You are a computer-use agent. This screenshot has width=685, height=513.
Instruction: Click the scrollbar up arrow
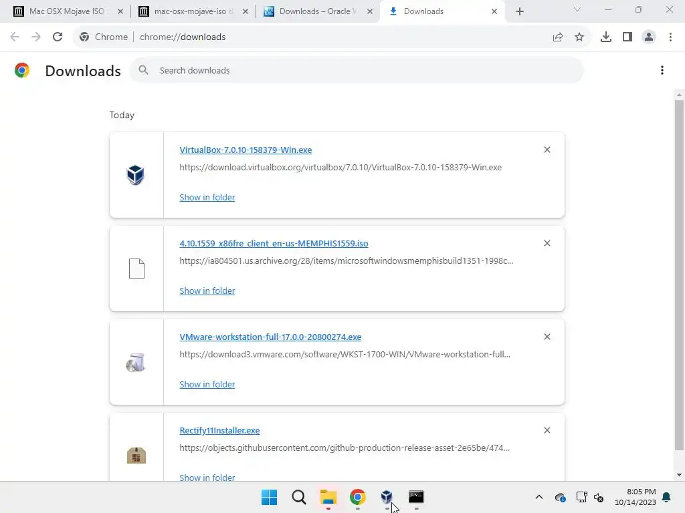point(679,95)
